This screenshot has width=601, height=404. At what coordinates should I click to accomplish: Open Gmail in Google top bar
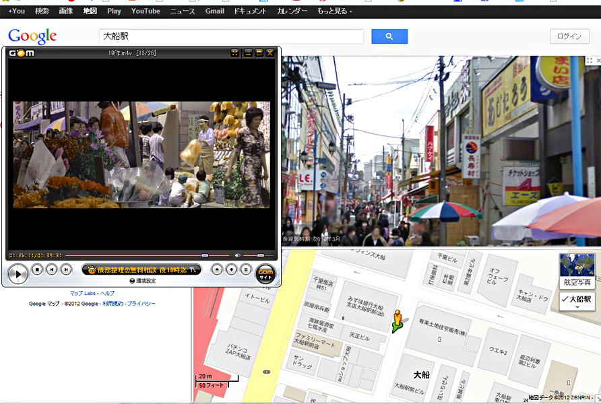tap(215, 11)
